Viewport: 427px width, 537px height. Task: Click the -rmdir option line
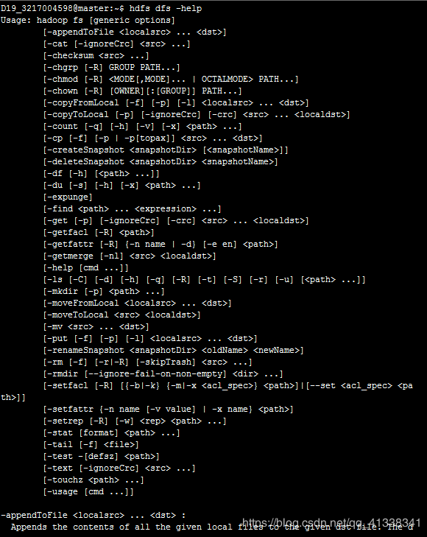tap(163, 373)
